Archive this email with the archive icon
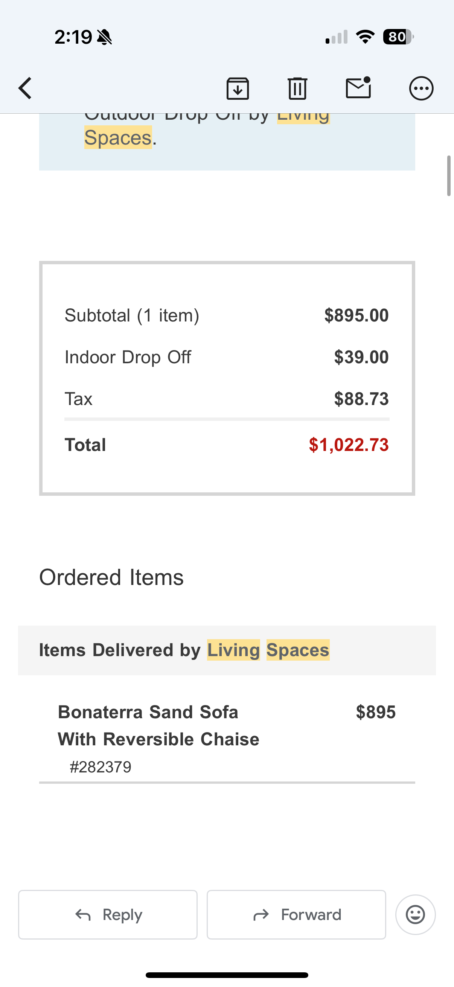454x987 pixels. click(x=238, y=88)
